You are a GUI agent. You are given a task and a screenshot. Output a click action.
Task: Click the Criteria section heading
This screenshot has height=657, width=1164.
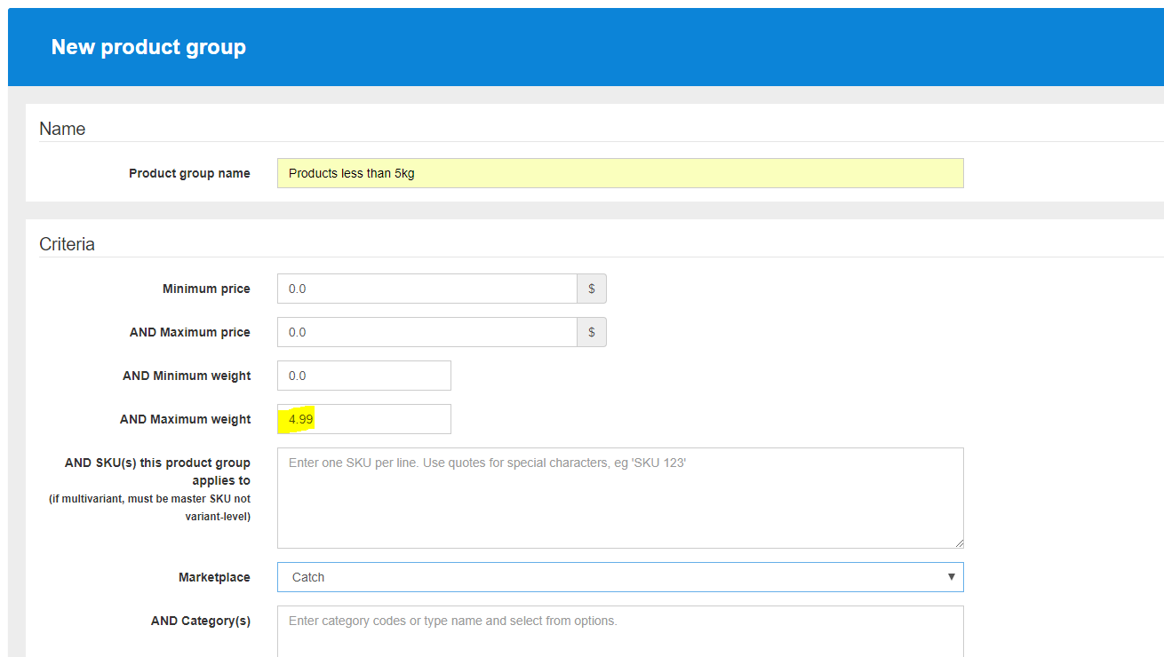tap(67, 243)
